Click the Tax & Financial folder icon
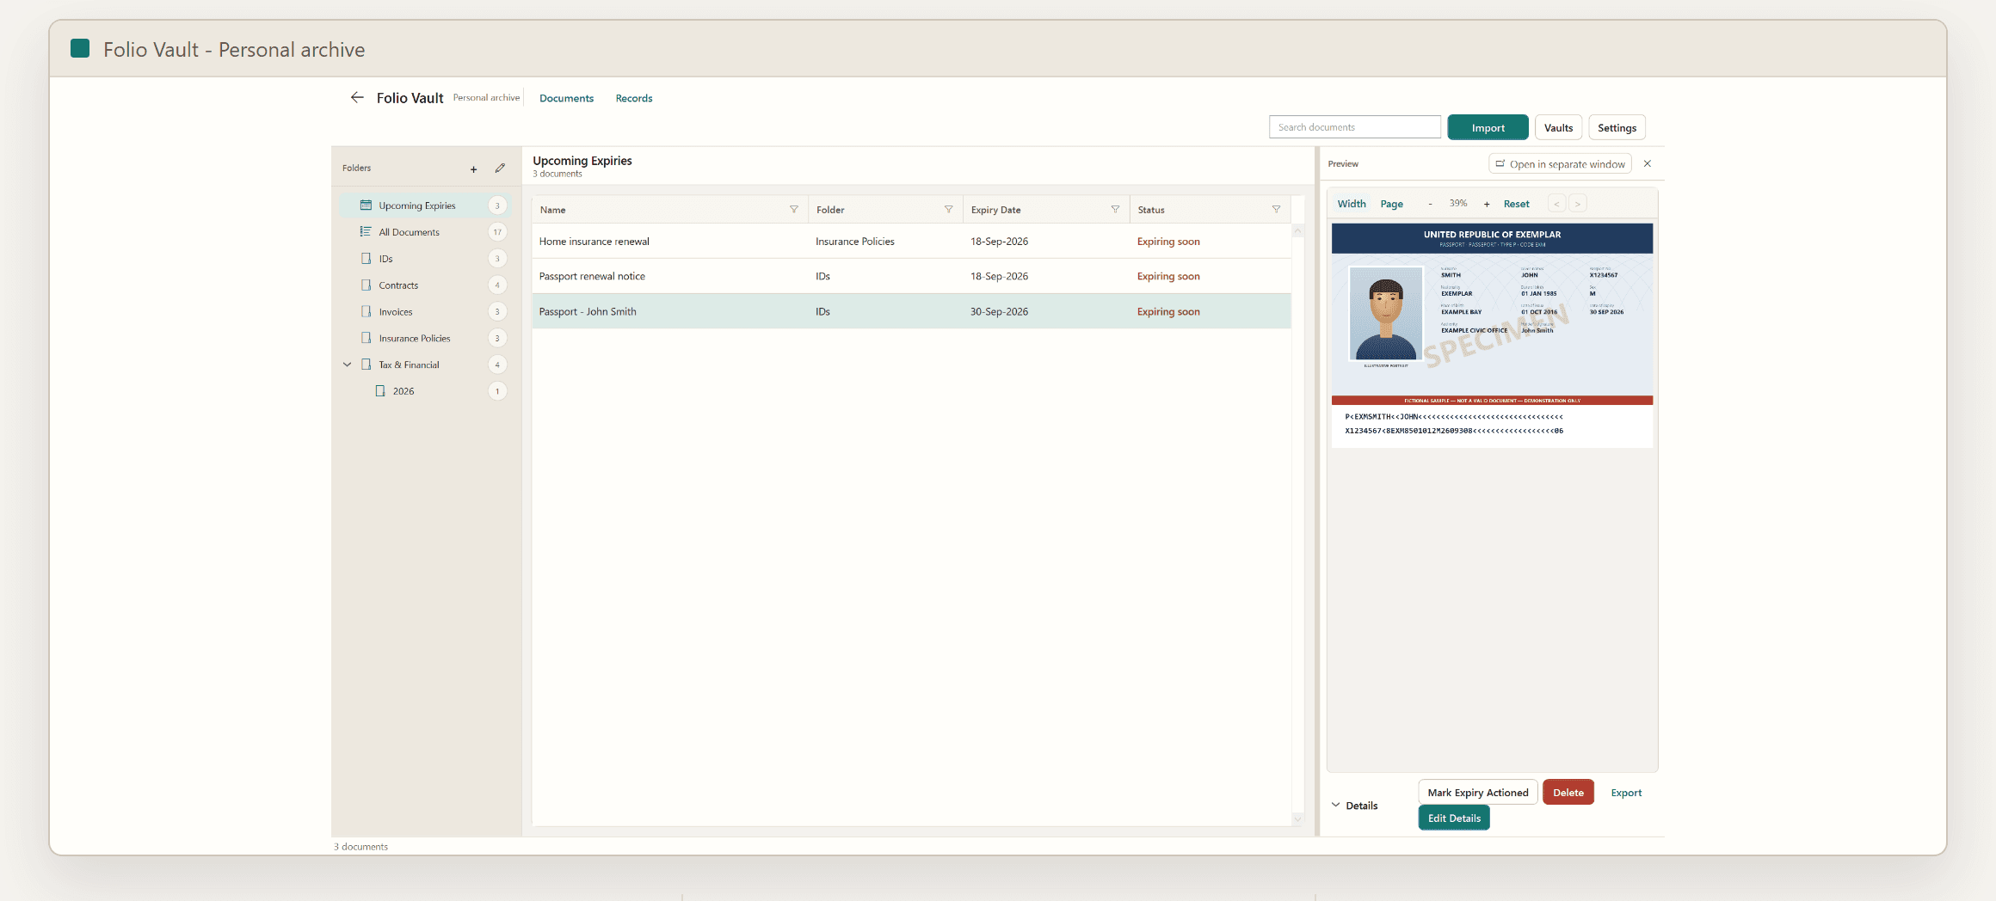This screenshot has height=901, width=1996. pyautogui.click(x=366, y=365)
